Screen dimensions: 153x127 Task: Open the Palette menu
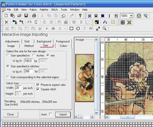click(43, 10)
